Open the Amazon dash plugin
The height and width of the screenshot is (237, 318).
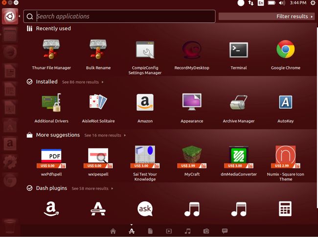coord(51,209)
